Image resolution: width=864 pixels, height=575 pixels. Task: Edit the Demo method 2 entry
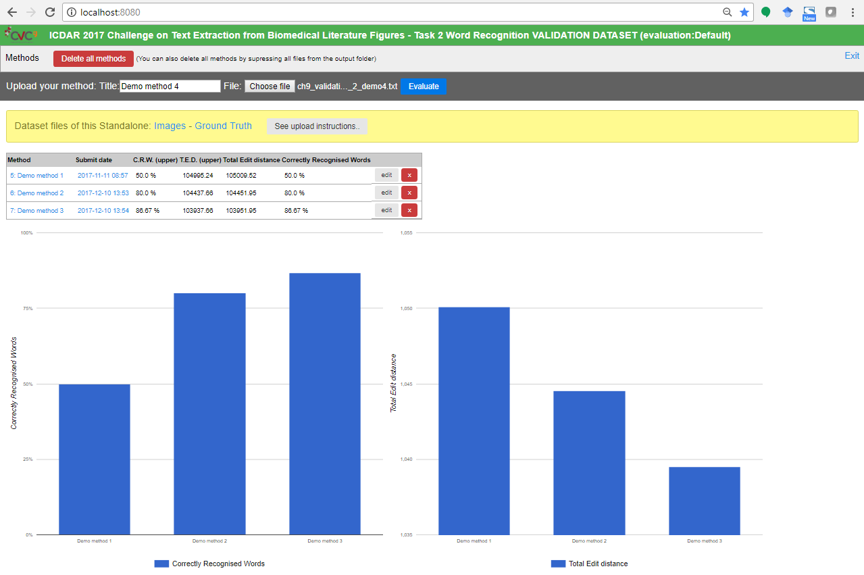click(386, 193)
